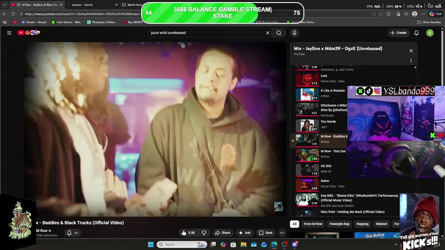Viewport: 445px width, 250px height.
Task: Show hidden system tray icons chevron
Action: pyautogui.click(x=396, y=244)
